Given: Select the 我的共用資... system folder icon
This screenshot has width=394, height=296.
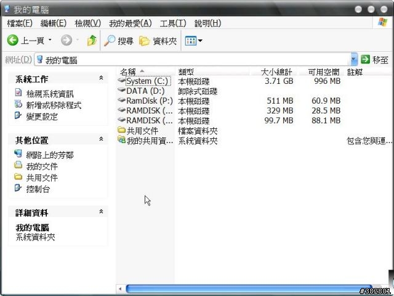Looking at the screenshot, I should 122,139.
